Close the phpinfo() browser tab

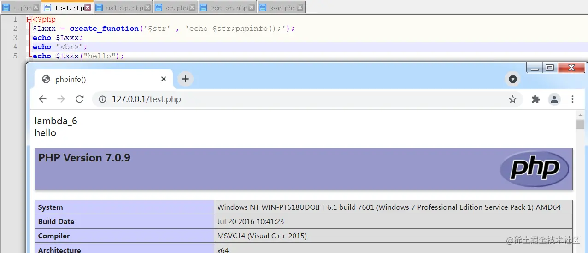pos(163,79)
